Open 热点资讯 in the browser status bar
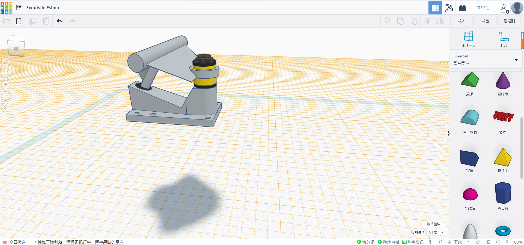 click(413, 242)
